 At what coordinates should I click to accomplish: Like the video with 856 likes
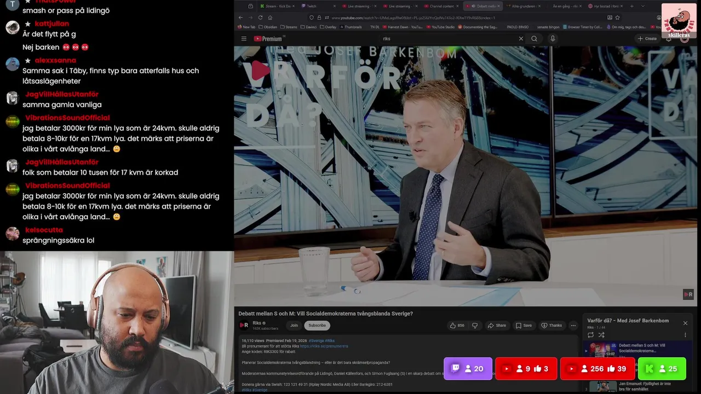pyautogui.click(x=457, y=325)
